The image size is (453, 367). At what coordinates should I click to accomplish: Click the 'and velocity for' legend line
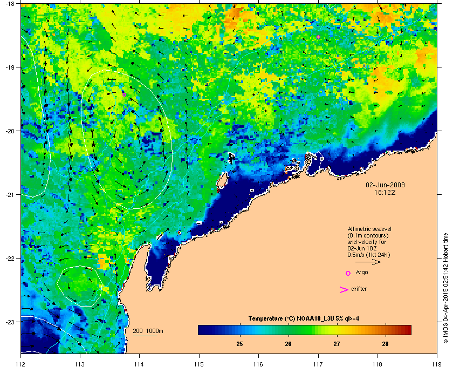coord(367,242)
